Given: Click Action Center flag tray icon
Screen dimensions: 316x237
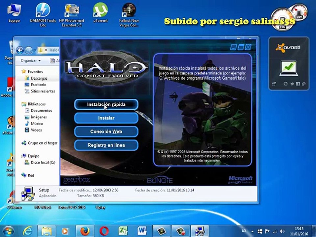Looking at the screenshot, I should coord(267,231).
